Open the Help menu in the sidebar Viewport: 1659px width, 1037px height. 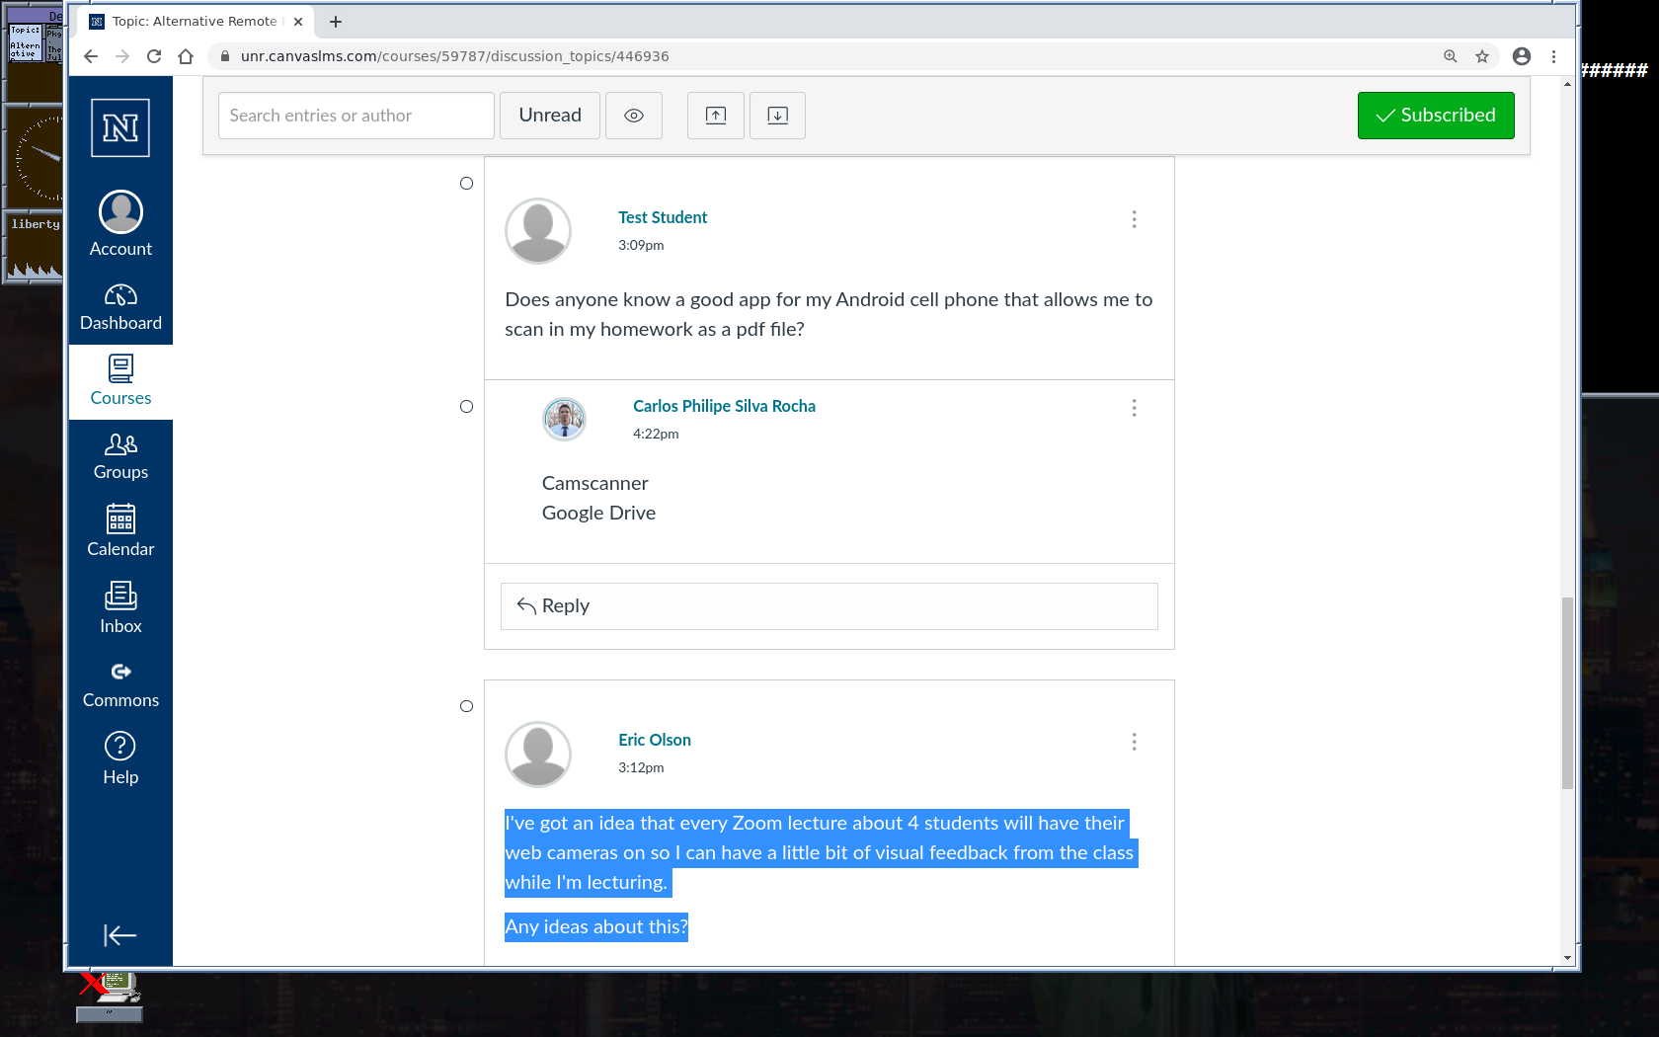point(120,758)
